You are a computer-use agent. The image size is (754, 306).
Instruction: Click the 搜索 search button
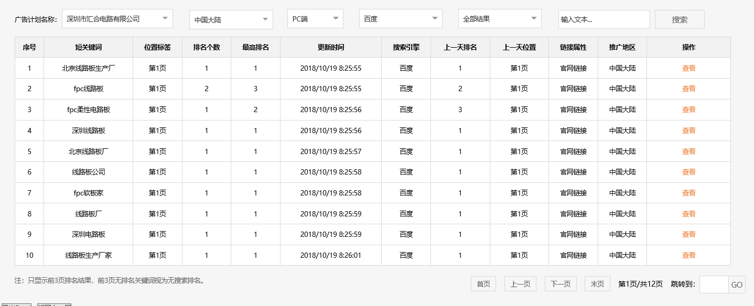(679, 18)
